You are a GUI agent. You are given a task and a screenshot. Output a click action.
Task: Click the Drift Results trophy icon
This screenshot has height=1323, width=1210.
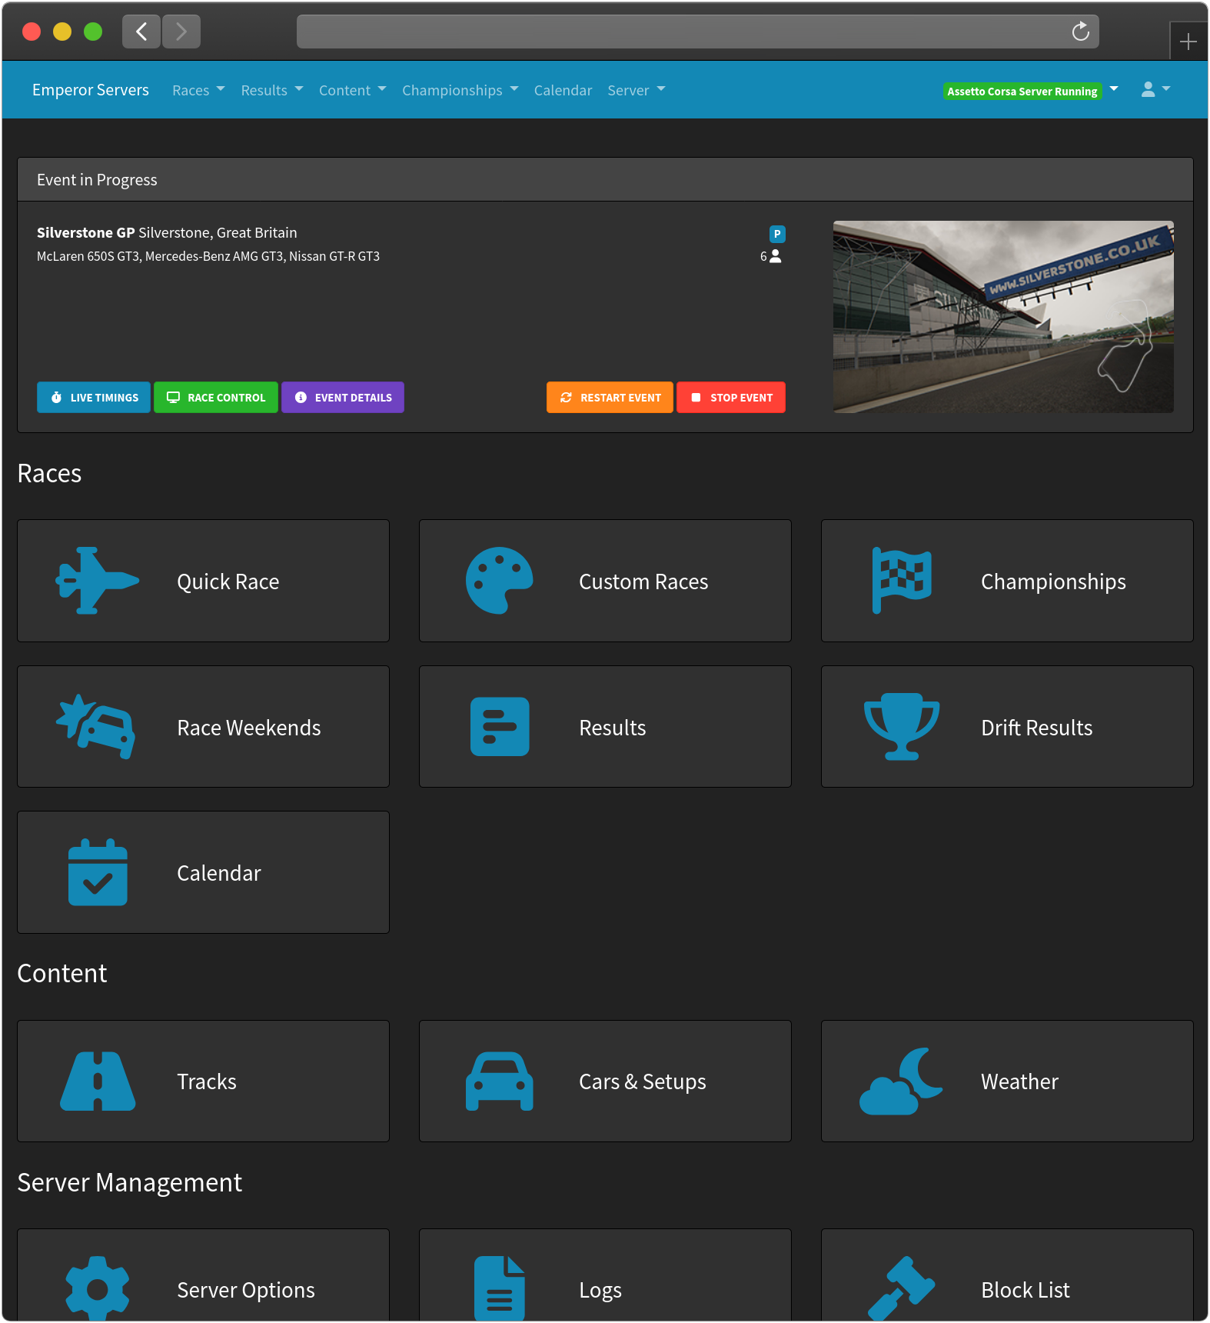click(901, 727)
